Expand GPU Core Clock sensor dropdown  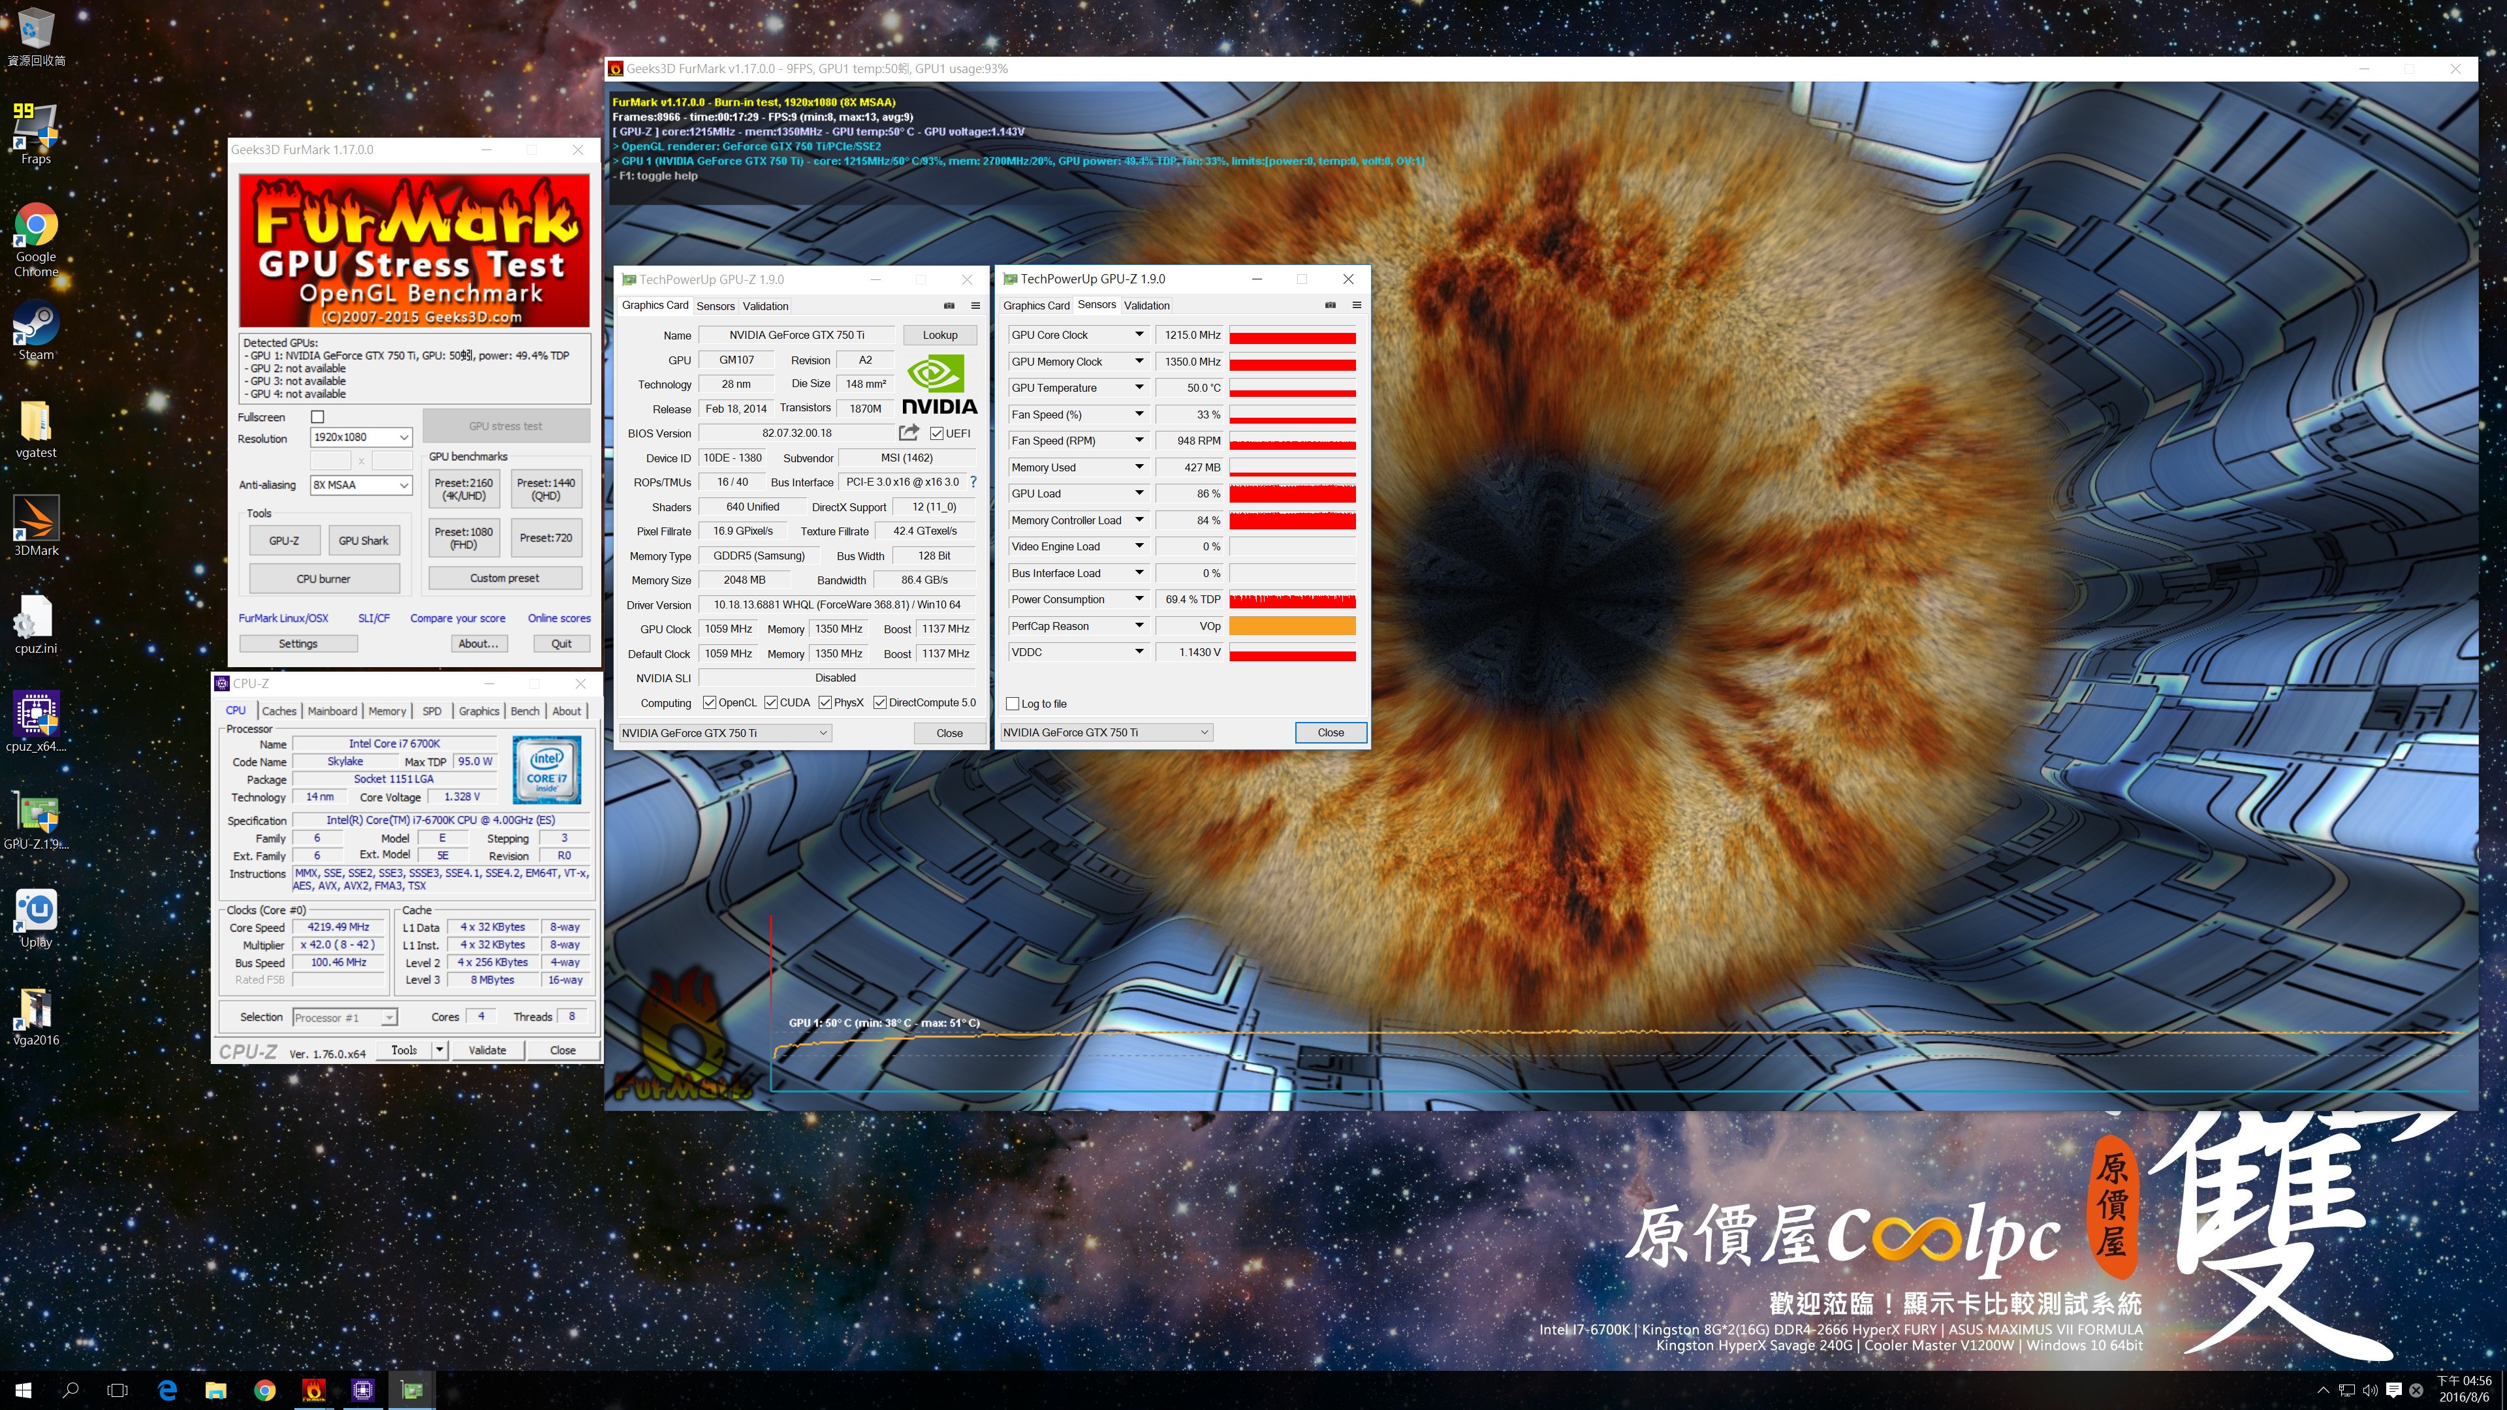point(1139,335)
